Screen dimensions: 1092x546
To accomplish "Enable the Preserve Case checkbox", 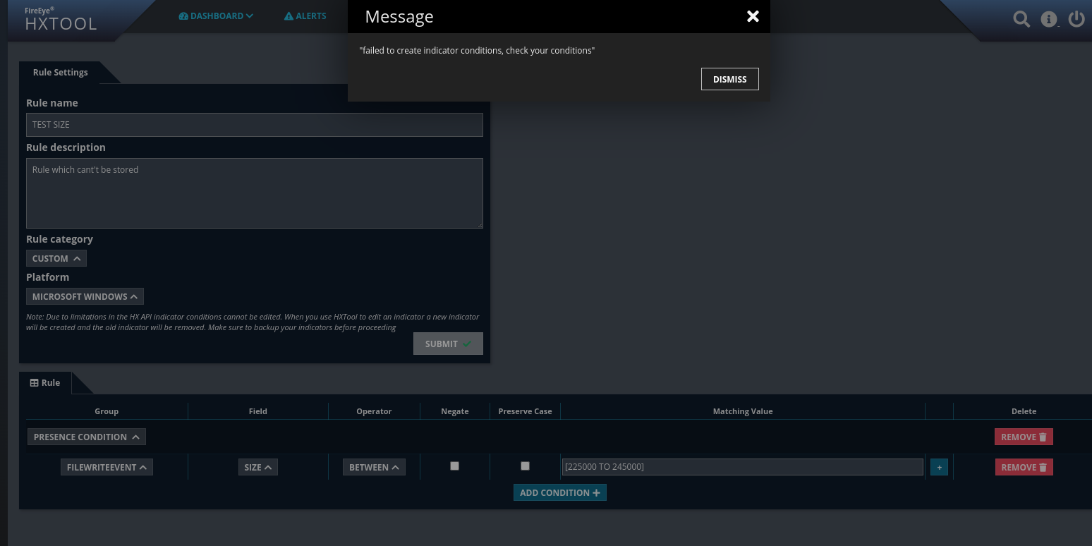I will [x=525, y=466].
